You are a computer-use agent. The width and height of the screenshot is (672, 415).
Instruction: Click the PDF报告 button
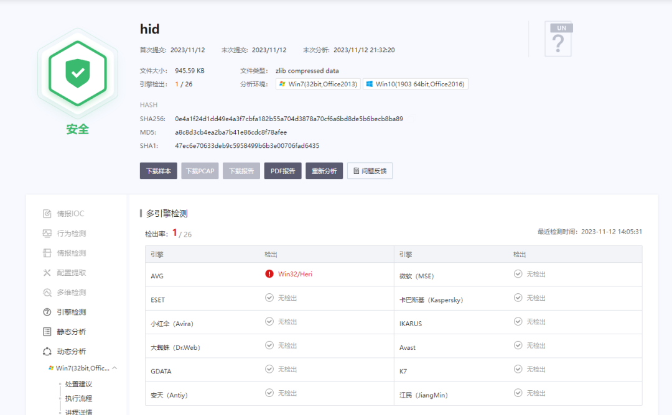click(x=283, y=171)
